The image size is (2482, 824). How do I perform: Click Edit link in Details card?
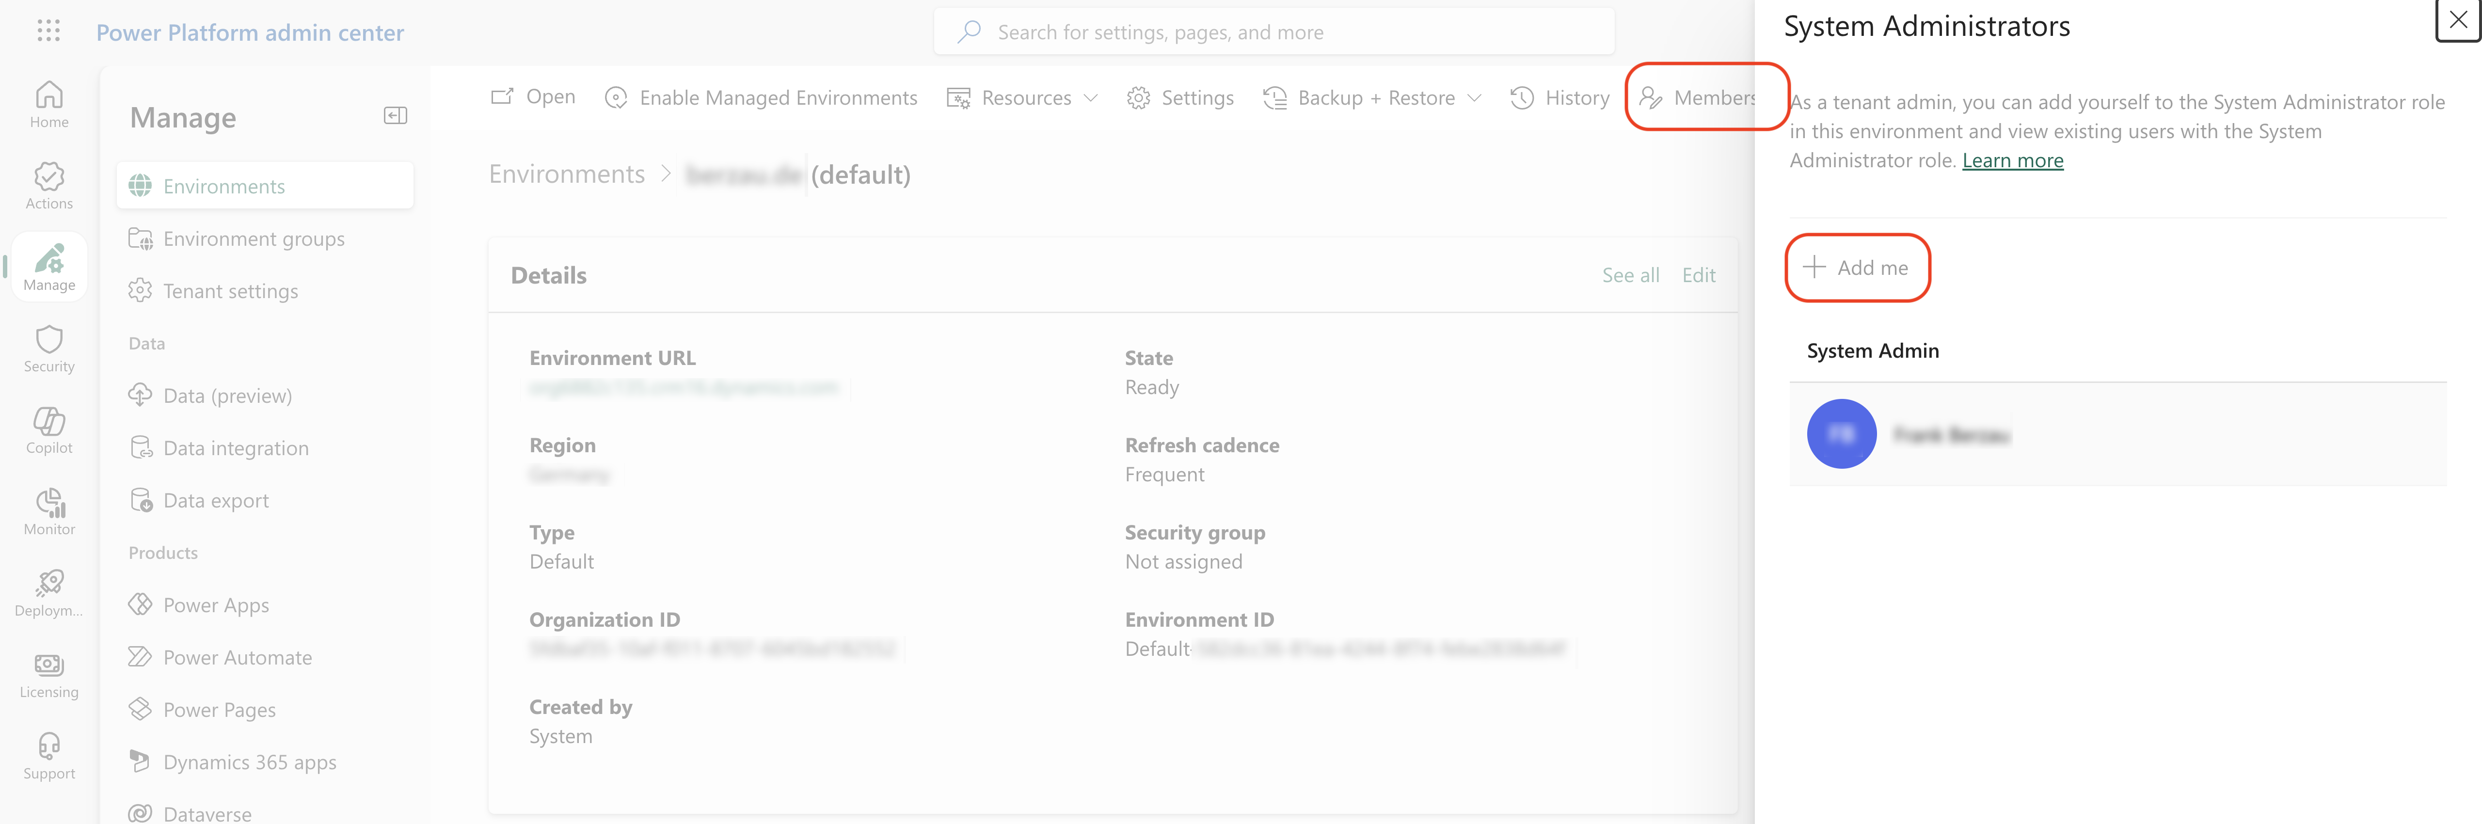pos(1698,276)
